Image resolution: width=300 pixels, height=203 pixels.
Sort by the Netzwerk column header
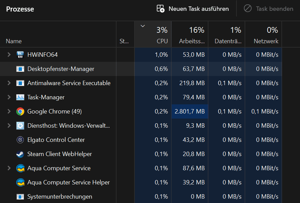point(264,34)
